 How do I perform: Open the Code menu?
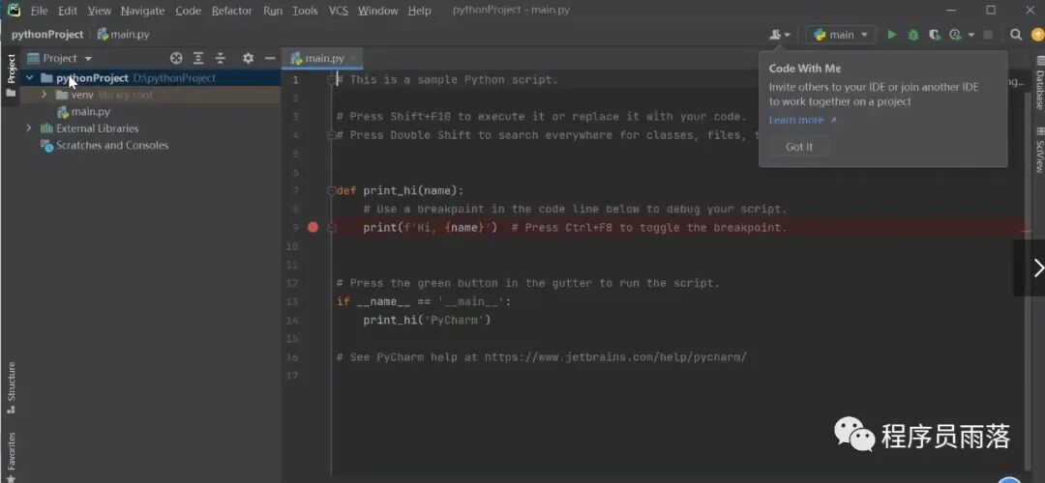189,11
